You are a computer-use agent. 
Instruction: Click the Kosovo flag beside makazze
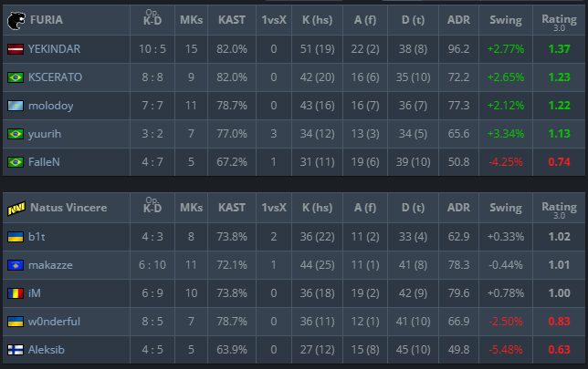(x=15, y=265)
